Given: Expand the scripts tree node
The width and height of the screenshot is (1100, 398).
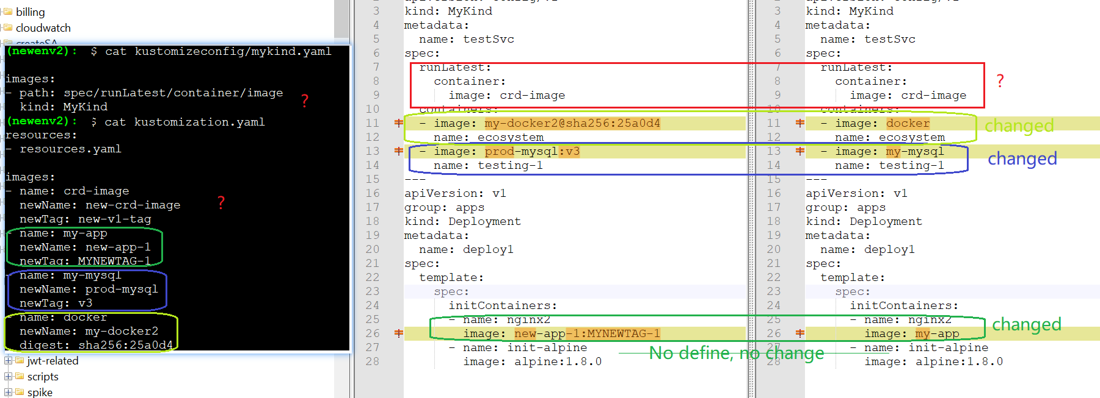Looking at the screenshot, I should (x=8, y=376).
